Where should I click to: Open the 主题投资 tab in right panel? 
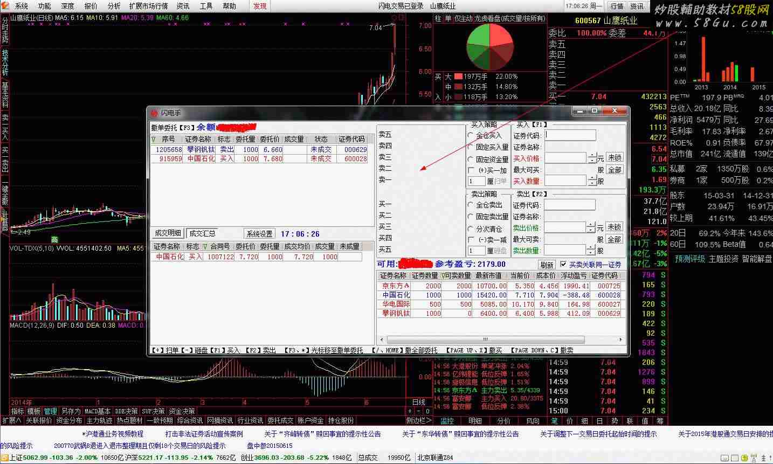coord(724,259)
